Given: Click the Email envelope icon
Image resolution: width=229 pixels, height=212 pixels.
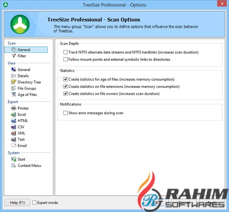Looking at the screenshot, I should coord(14,146).
